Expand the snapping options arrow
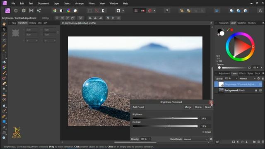This screenshot has height=149, width=265. [154, 11]
